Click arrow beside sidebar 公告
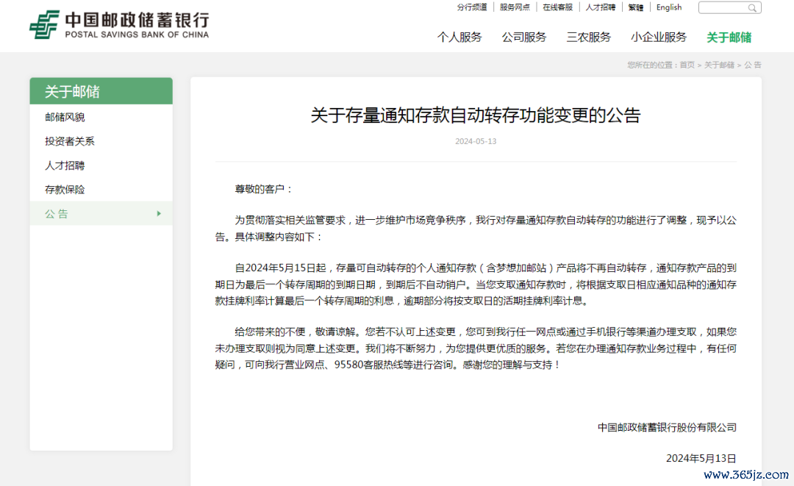This screenshot has height=486, width=794. click(x=159, y=214)
